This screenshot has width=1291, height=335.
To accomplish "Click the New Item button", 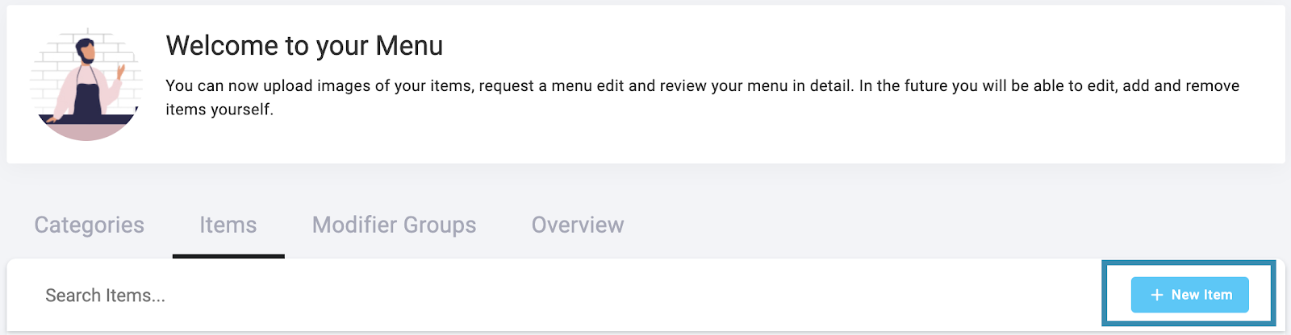I will coord(1189,295).
